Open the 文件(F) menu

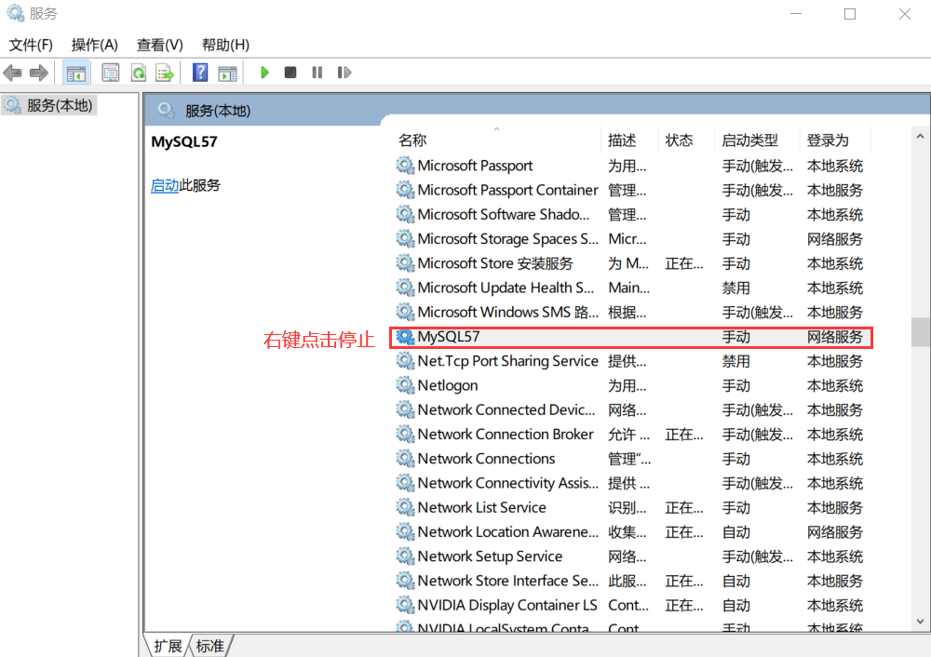coord(31,45)
